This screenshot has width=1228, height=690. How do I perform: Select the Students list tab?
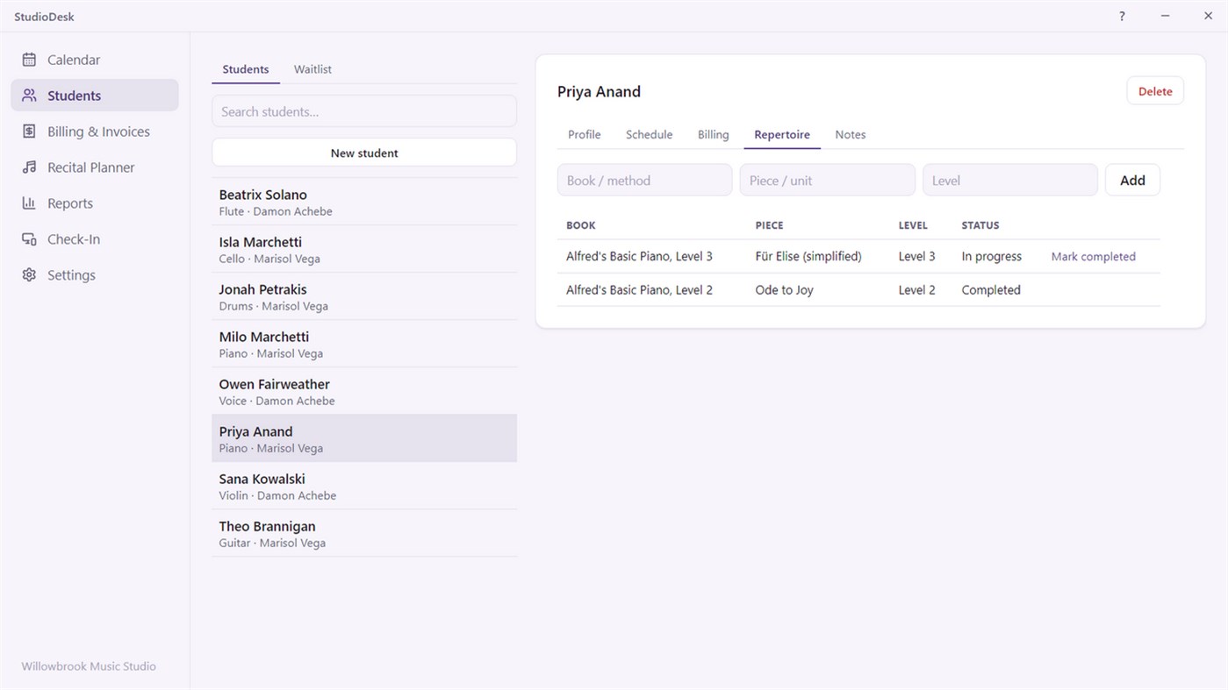[x=246, y=69]
